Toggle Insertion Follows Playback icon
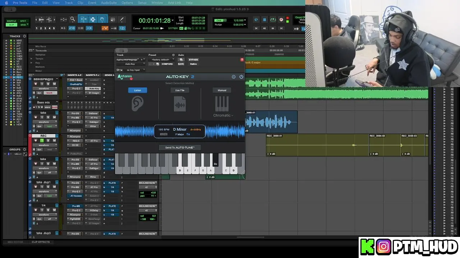The height and width of the screenshot is (258, 460). pyautogui.click(x=89, y=28)
